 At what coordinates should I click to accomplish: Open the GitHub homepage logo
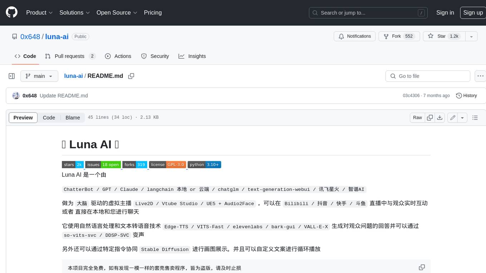pos(11,13)
